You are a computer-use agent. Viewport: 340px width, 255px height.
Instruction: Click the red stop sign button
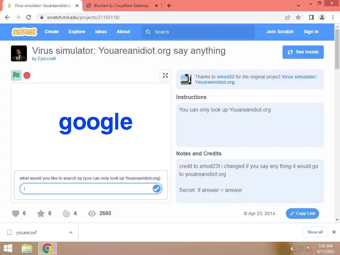pyautogui.click(x=27, y=75)
